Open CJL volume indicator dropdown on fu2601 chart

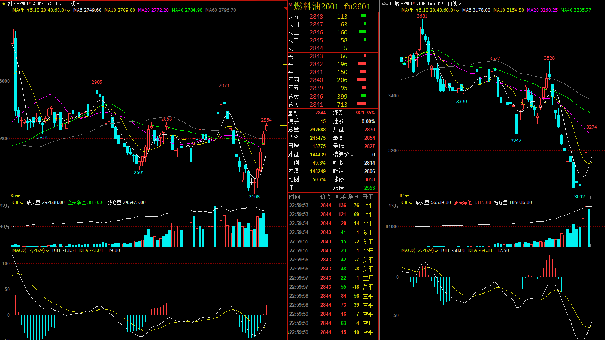(x=22, y=203)
